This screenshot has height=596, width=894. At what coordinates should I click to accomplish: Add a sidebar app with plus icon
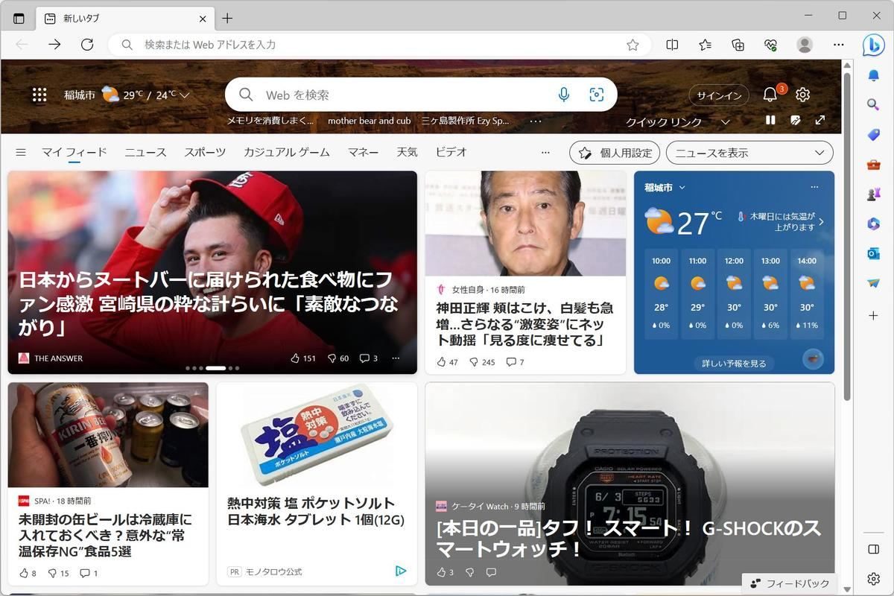873,316
